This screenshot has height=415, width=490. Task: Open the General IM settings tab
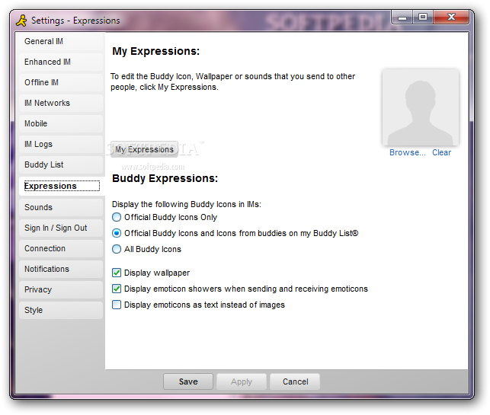coord(61,42)
